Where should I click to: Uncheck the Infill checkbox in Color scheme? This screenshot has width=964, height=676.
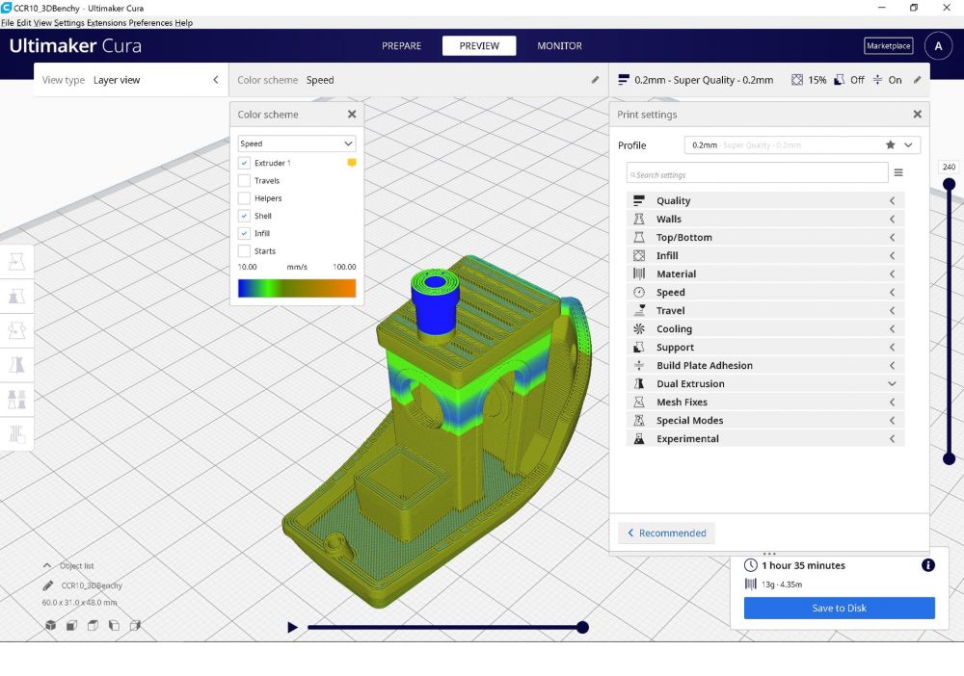pos(244,233)
